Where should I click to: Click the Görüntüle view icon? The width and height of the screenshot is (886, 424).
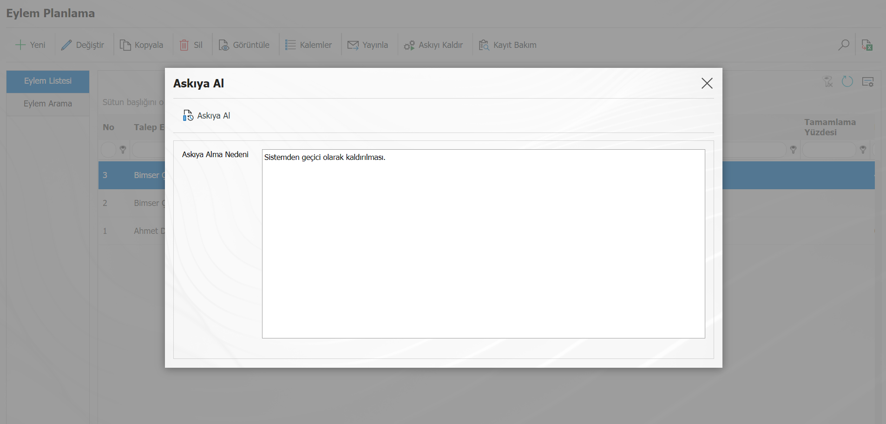point(224,45)
